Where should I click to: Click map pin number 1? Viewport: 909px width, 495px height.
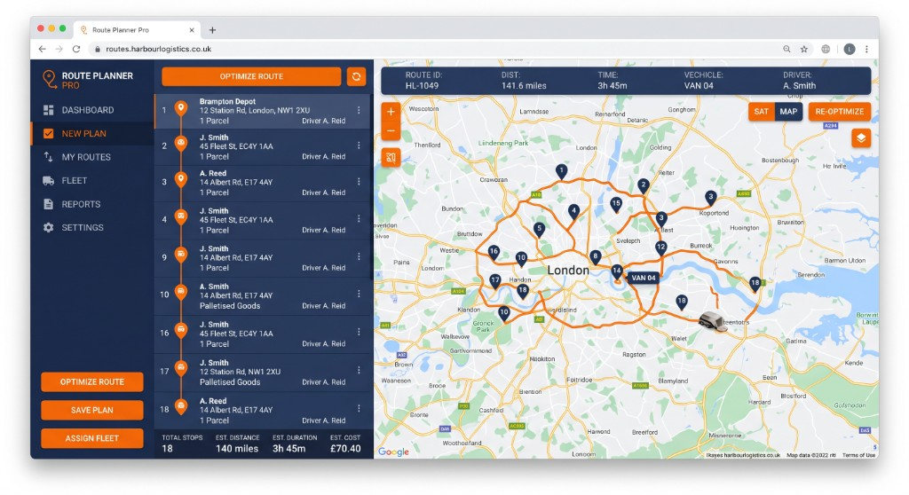coord(561,171)
